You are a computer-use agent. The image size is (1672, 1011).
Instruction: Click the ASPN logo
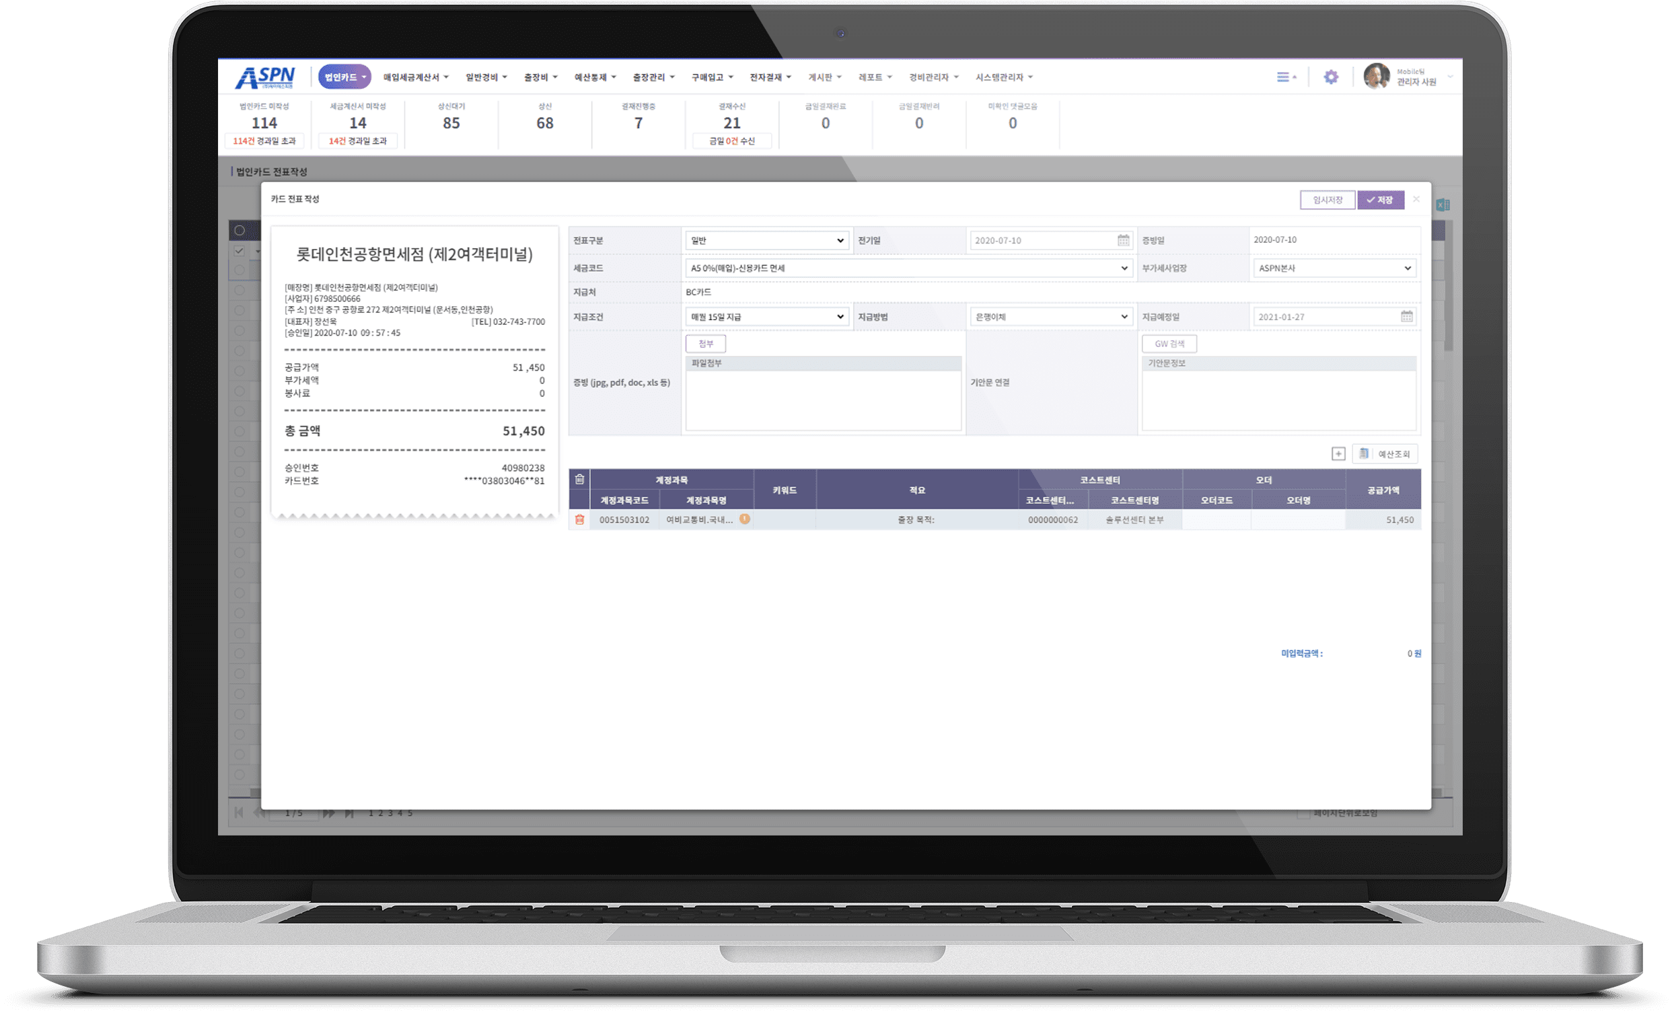point(265,77)
